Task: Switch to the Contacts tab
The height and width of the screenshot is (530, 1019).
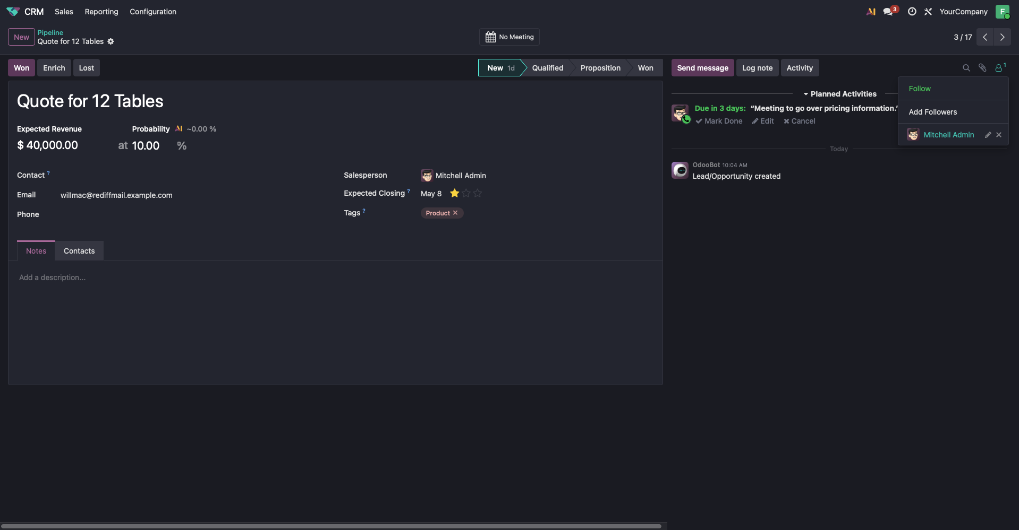Action: click(x=79, y=251)
